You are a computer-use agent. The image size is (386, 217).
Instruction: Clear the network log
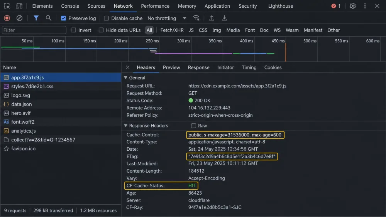point(19,18)
